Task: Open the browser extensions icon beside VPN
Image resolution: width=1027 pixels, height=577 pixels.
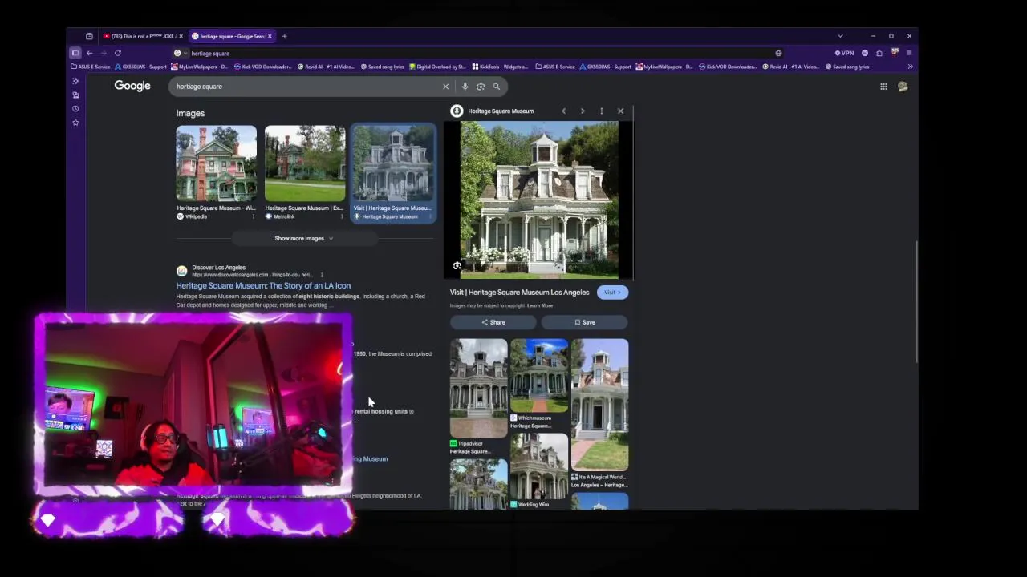Action: 880,53
